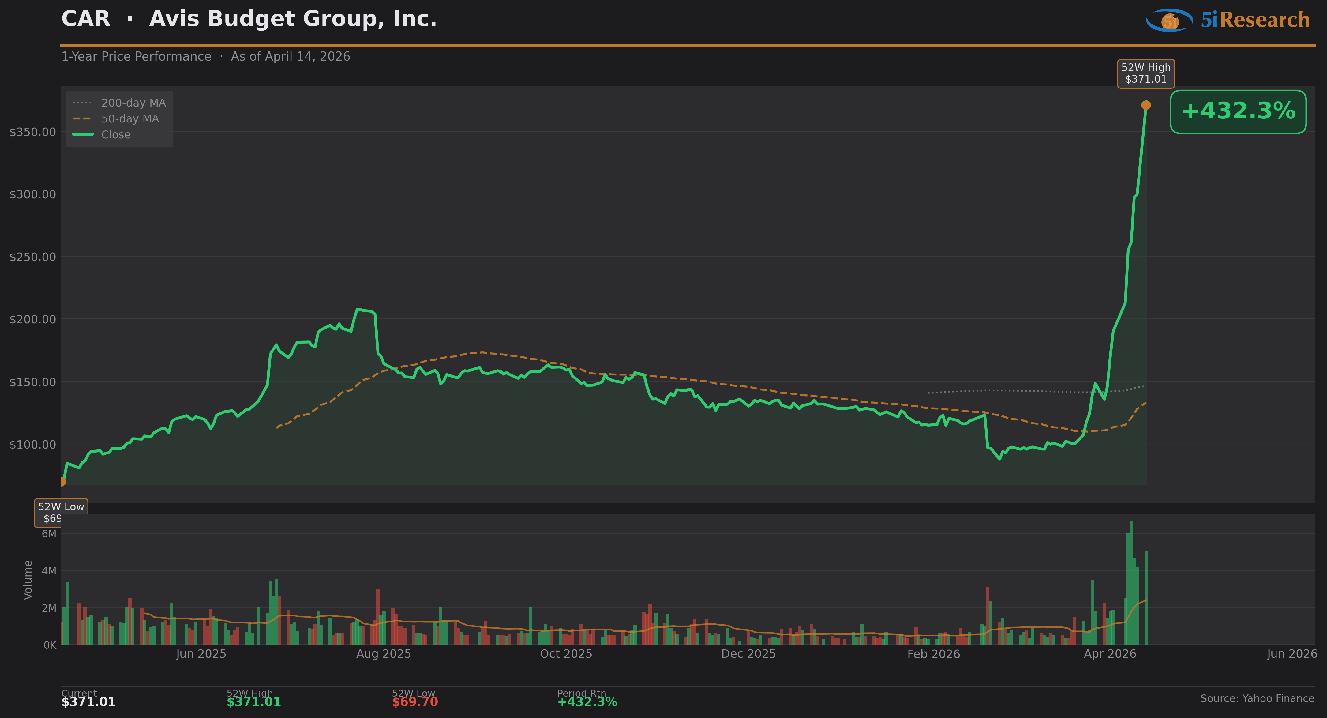
Task: Click the 52W High orange marker dot
Action: point(1146,105)
